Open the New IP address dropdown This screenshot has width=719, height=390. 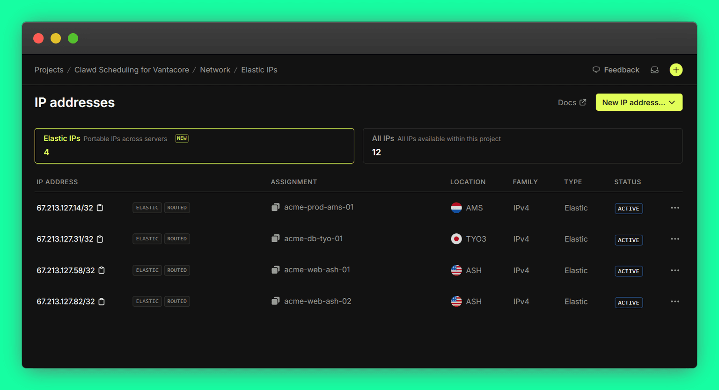point(638,102)
